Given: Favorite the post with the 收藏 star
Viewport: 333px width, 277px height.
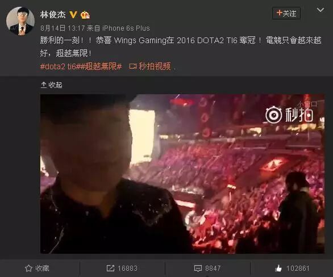Looking at the screenshot, I should [x=37, y=268].
